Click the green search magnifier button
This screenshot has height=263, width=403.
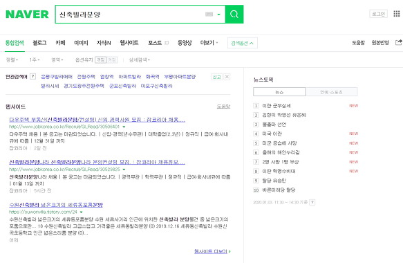pos(234,14)
